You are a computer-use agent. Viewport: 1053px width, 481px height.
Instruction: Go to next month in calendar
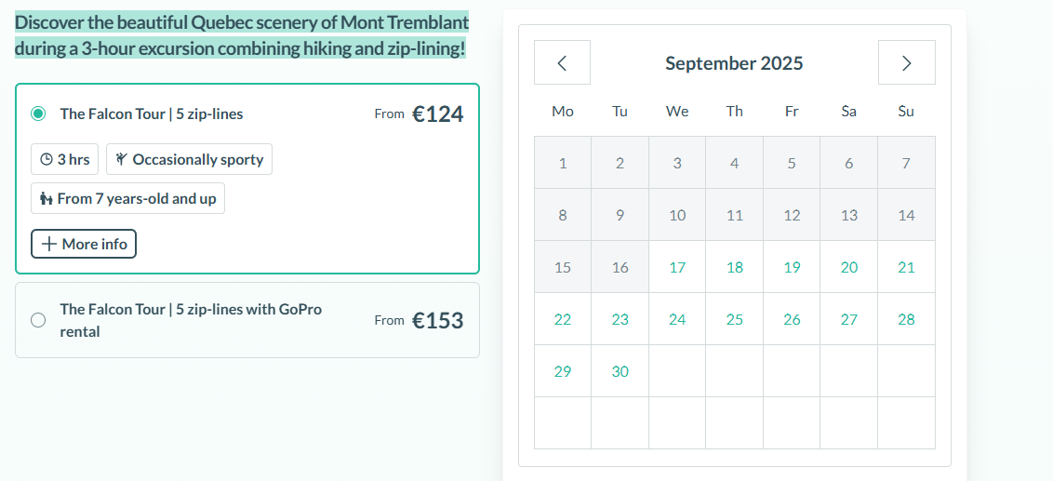point(906,63)
